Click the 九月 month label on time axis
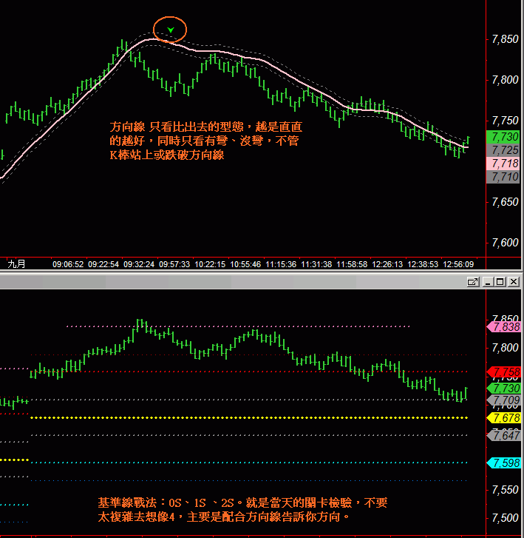 tap(16, 264)
